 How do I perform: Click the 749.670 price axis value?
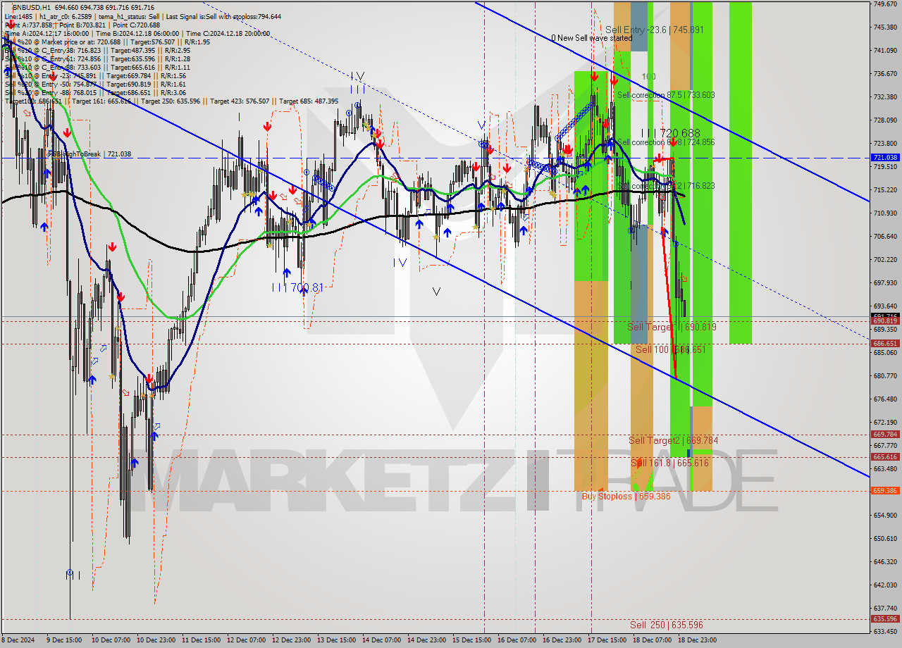885,4
